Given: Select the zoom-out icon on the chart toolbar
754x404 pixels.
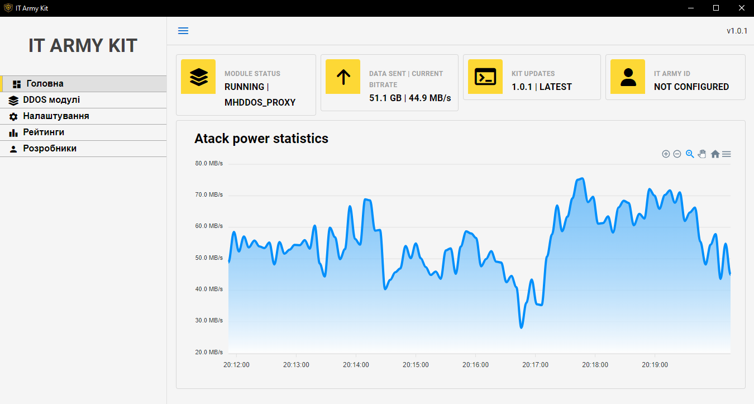Looking at the screenshot, I should point(677,154).
